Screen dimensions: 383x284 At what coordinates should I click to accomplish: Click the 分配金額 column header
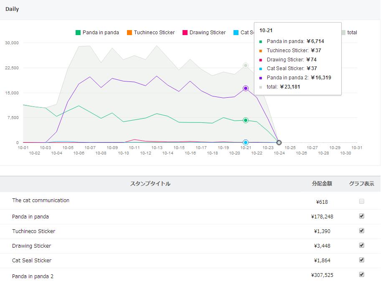click(x=322, y=184)
